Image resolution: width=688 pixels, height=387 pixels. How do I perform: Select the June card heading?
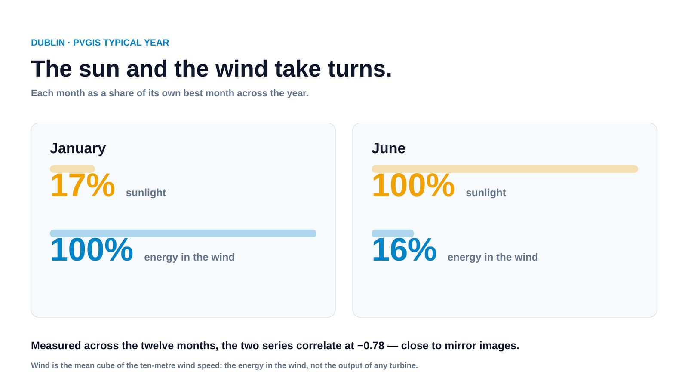pos(388,148)
